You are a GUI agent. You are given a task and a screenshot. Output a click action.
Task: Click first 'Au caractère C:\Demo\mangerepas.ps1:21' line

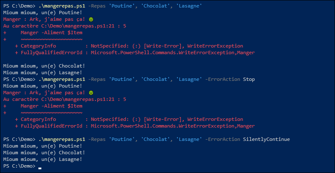pos(65,26)
